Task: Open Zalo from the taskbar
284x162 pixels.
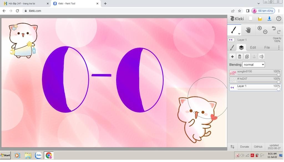Action: tap(38, 155)
